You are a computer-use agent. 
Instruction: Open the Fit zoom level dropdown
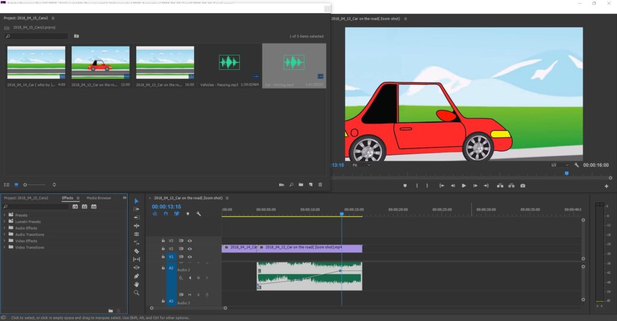(x=361, y=165)
